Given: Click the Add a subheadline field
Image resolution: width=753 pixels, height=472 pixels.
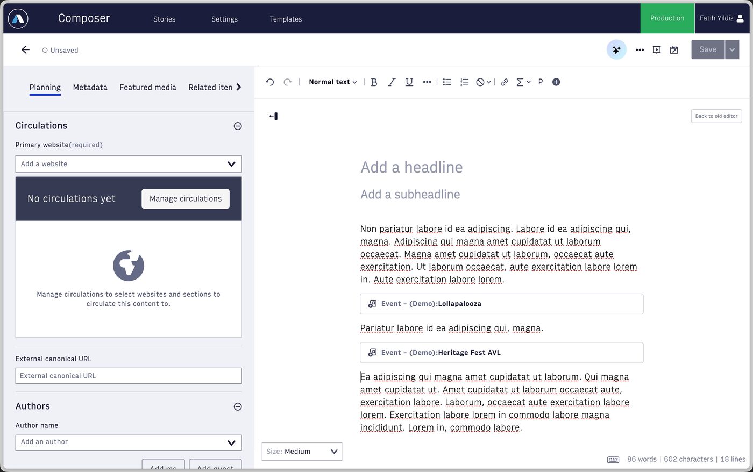Looking at the screenshot, I should coord(410,195).
